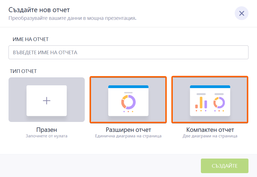
Task: Select the donut chart icon in the extended report card
Action: pyautogui.click(x=128, y=102)
